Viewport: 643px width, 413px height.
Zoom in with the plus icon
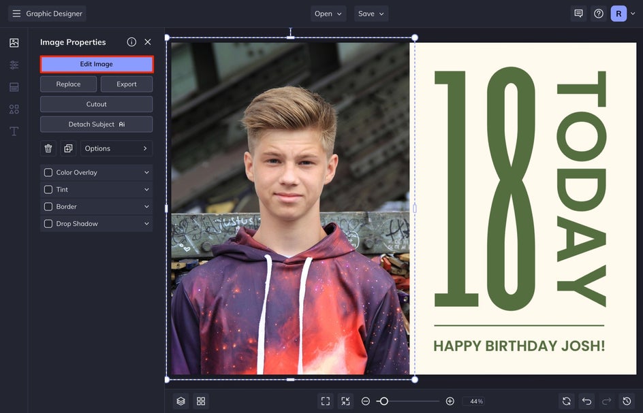click(450, 401)
